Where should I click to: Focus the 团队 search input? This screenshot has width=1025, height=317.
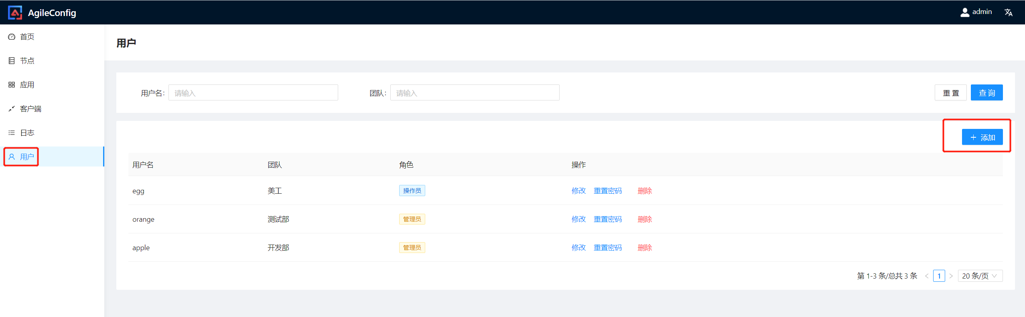[475, 92]
